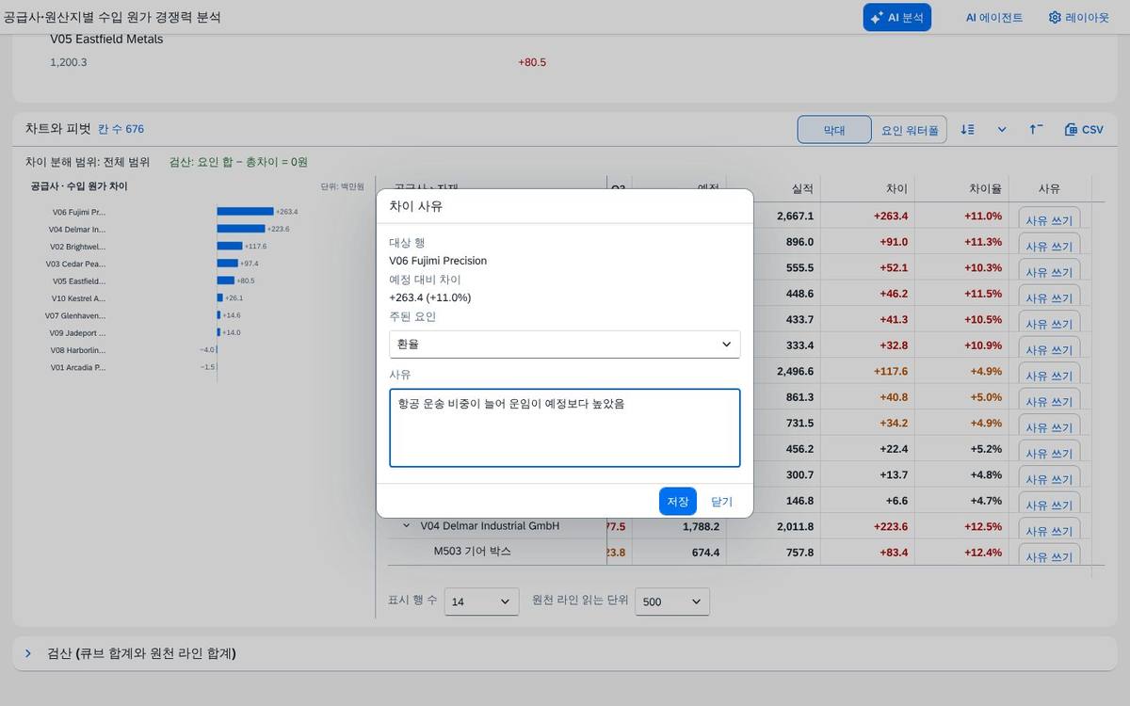Open the 레이아웃 settings
The width and height of the screenshot is (1130, 706).
click(x=1078, y=17)
